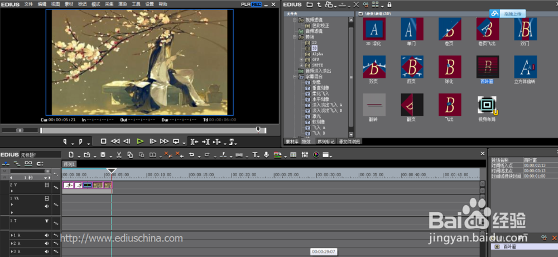Open the 素材 menu
The height and width of the screenshot is (257, 558).
[x=69, y=4]
